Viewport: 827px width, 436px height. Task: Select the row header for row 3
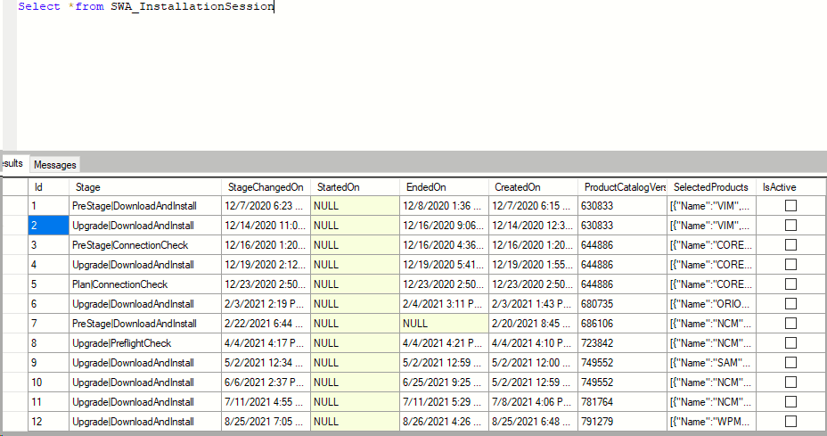coord(15,245)
